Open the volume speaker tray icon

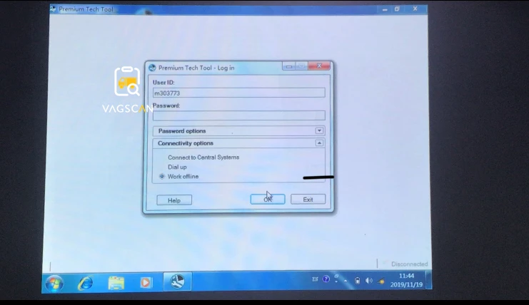click(x=369, y=281)
